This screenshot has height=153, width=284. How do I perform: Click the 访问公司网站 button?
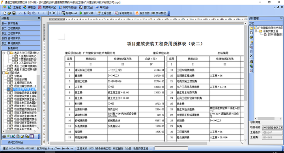click(x=21, y=142)
